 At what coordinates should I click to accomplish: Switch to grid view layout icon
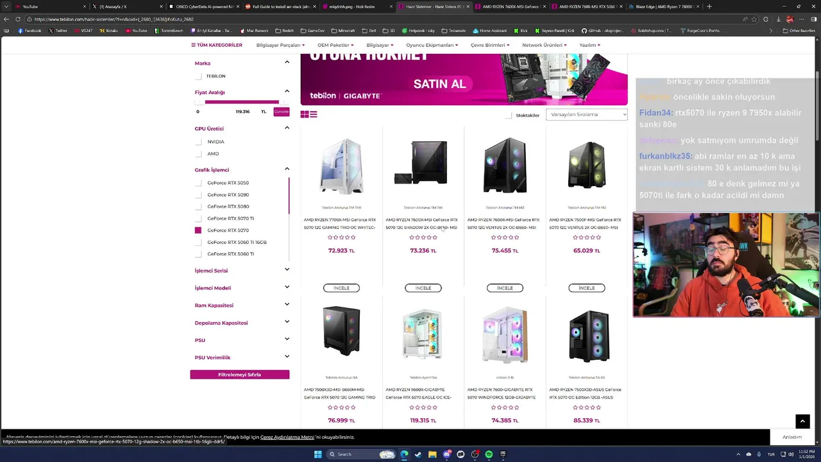click(x=305, y=114)
